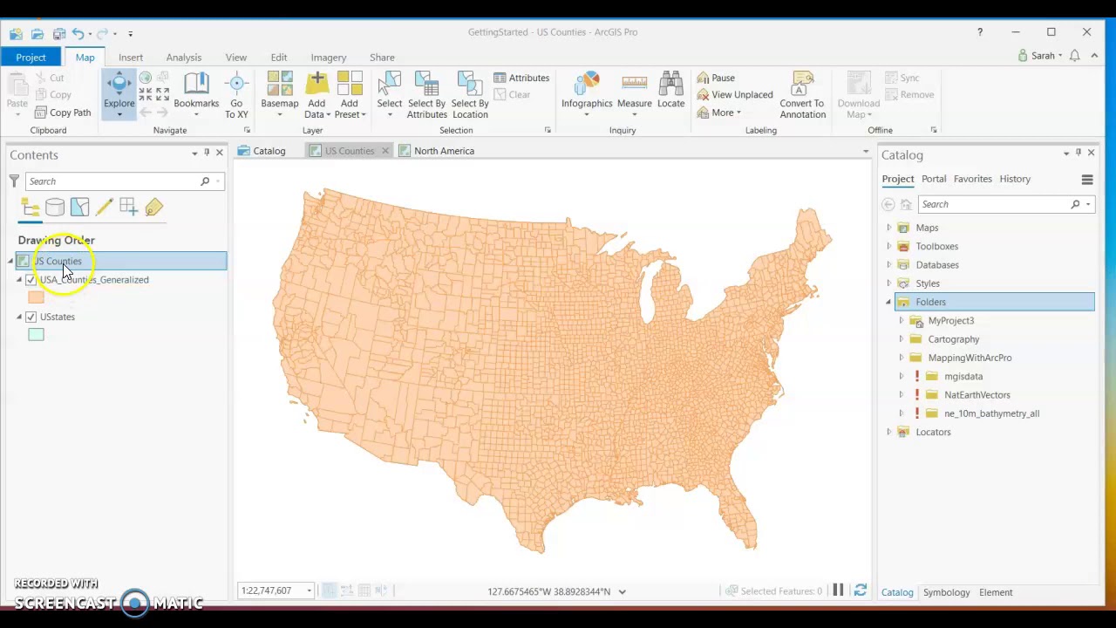Open the coordinate display options dropdown
Screen dimensions: 1116x628
pos(622,591)
